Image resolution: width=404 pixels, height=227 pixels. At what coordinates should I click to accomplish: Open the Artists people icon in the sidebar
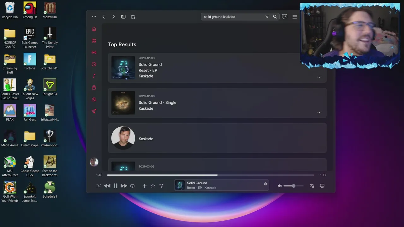[x=94, y=99]
